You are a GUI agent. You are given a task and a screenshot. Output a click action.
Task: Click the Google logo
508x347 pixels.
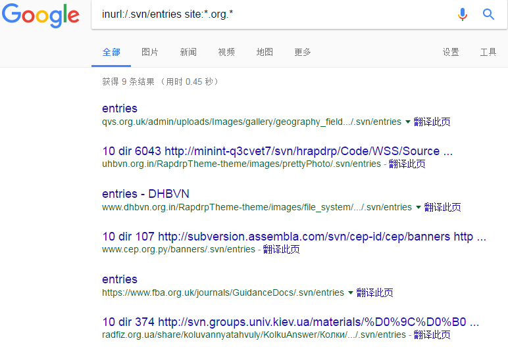click(41, 15)
